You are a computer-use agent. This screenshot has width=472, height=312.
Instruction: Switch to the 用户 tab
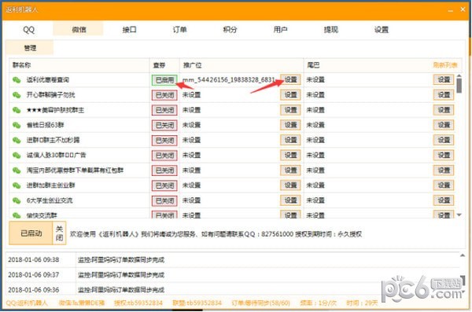point(280,30)
